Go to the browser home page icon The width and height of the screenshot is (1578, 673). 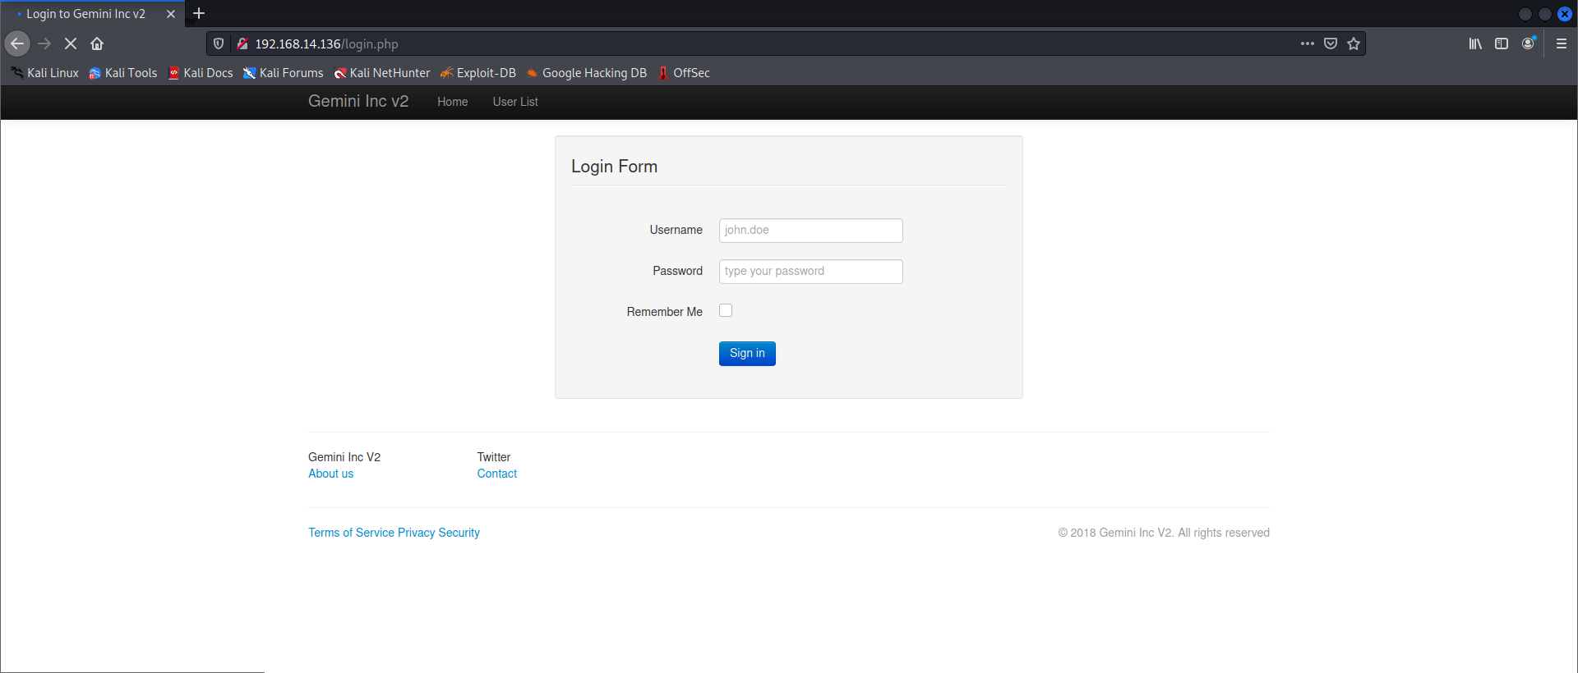click(97, 43)
